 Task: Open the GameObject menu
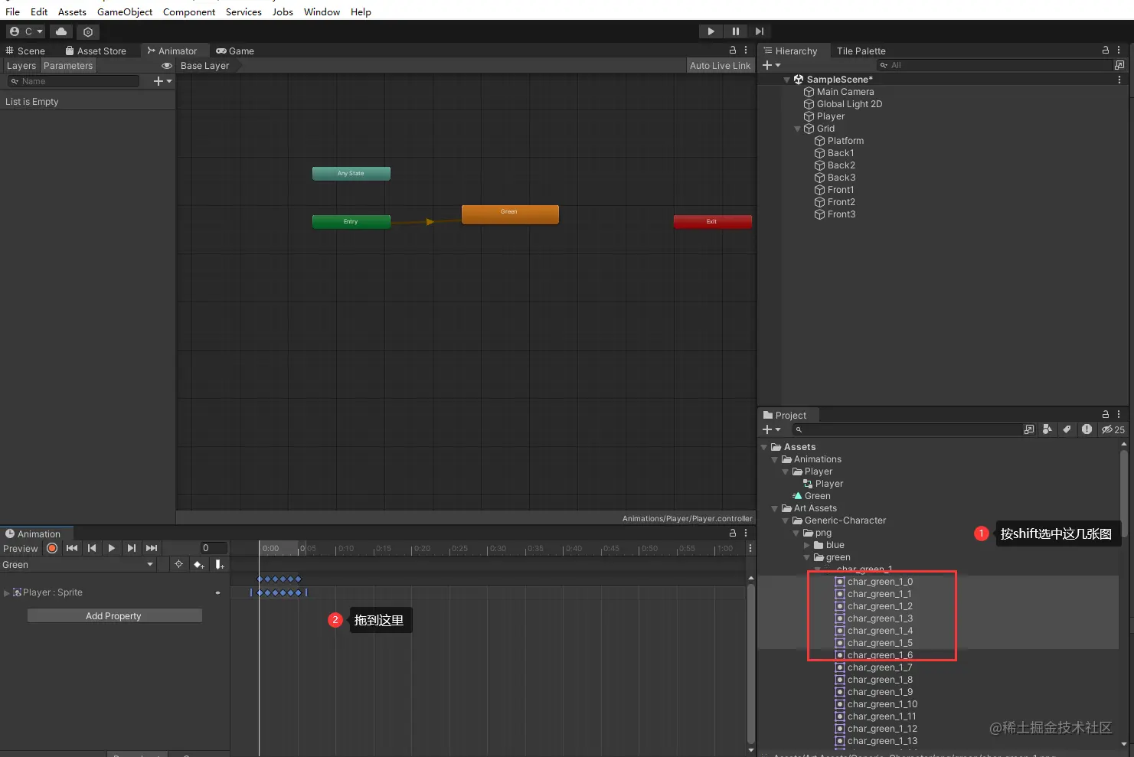pos(125,11)
